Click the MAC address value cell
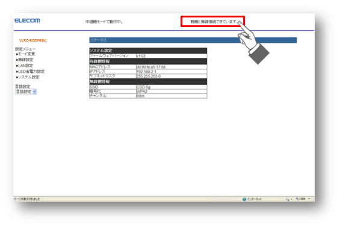 [x=172, y=67]
